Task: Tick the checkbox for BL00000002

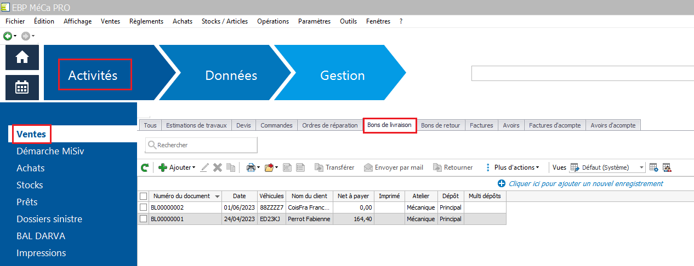Action: (144, 207)
